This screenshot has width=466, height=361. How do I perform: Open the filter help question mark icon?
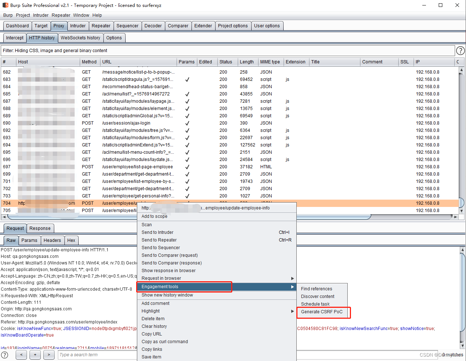click(460, 51)
